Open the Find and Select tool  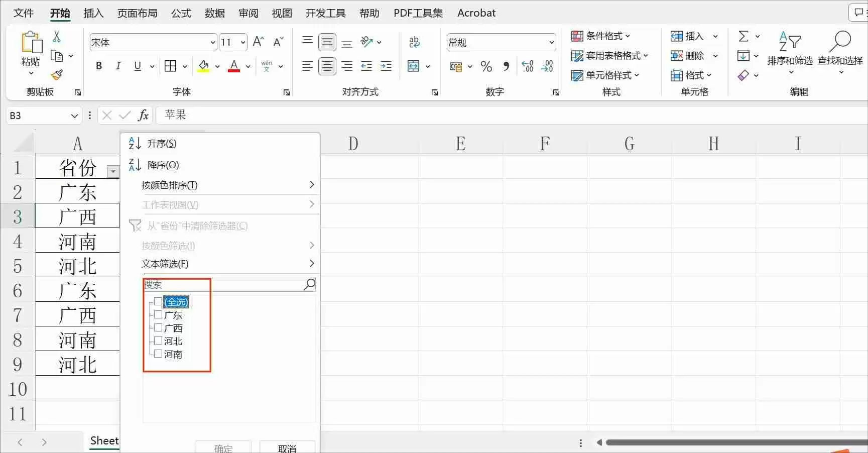pyautogui.click(x=840, y=50)
